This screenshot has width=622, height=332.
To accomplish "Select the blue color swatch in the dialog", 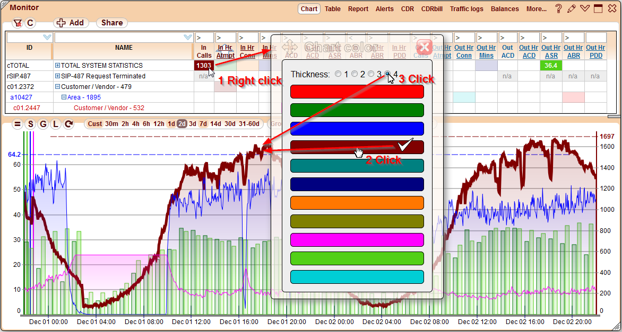I will point(357,128).
